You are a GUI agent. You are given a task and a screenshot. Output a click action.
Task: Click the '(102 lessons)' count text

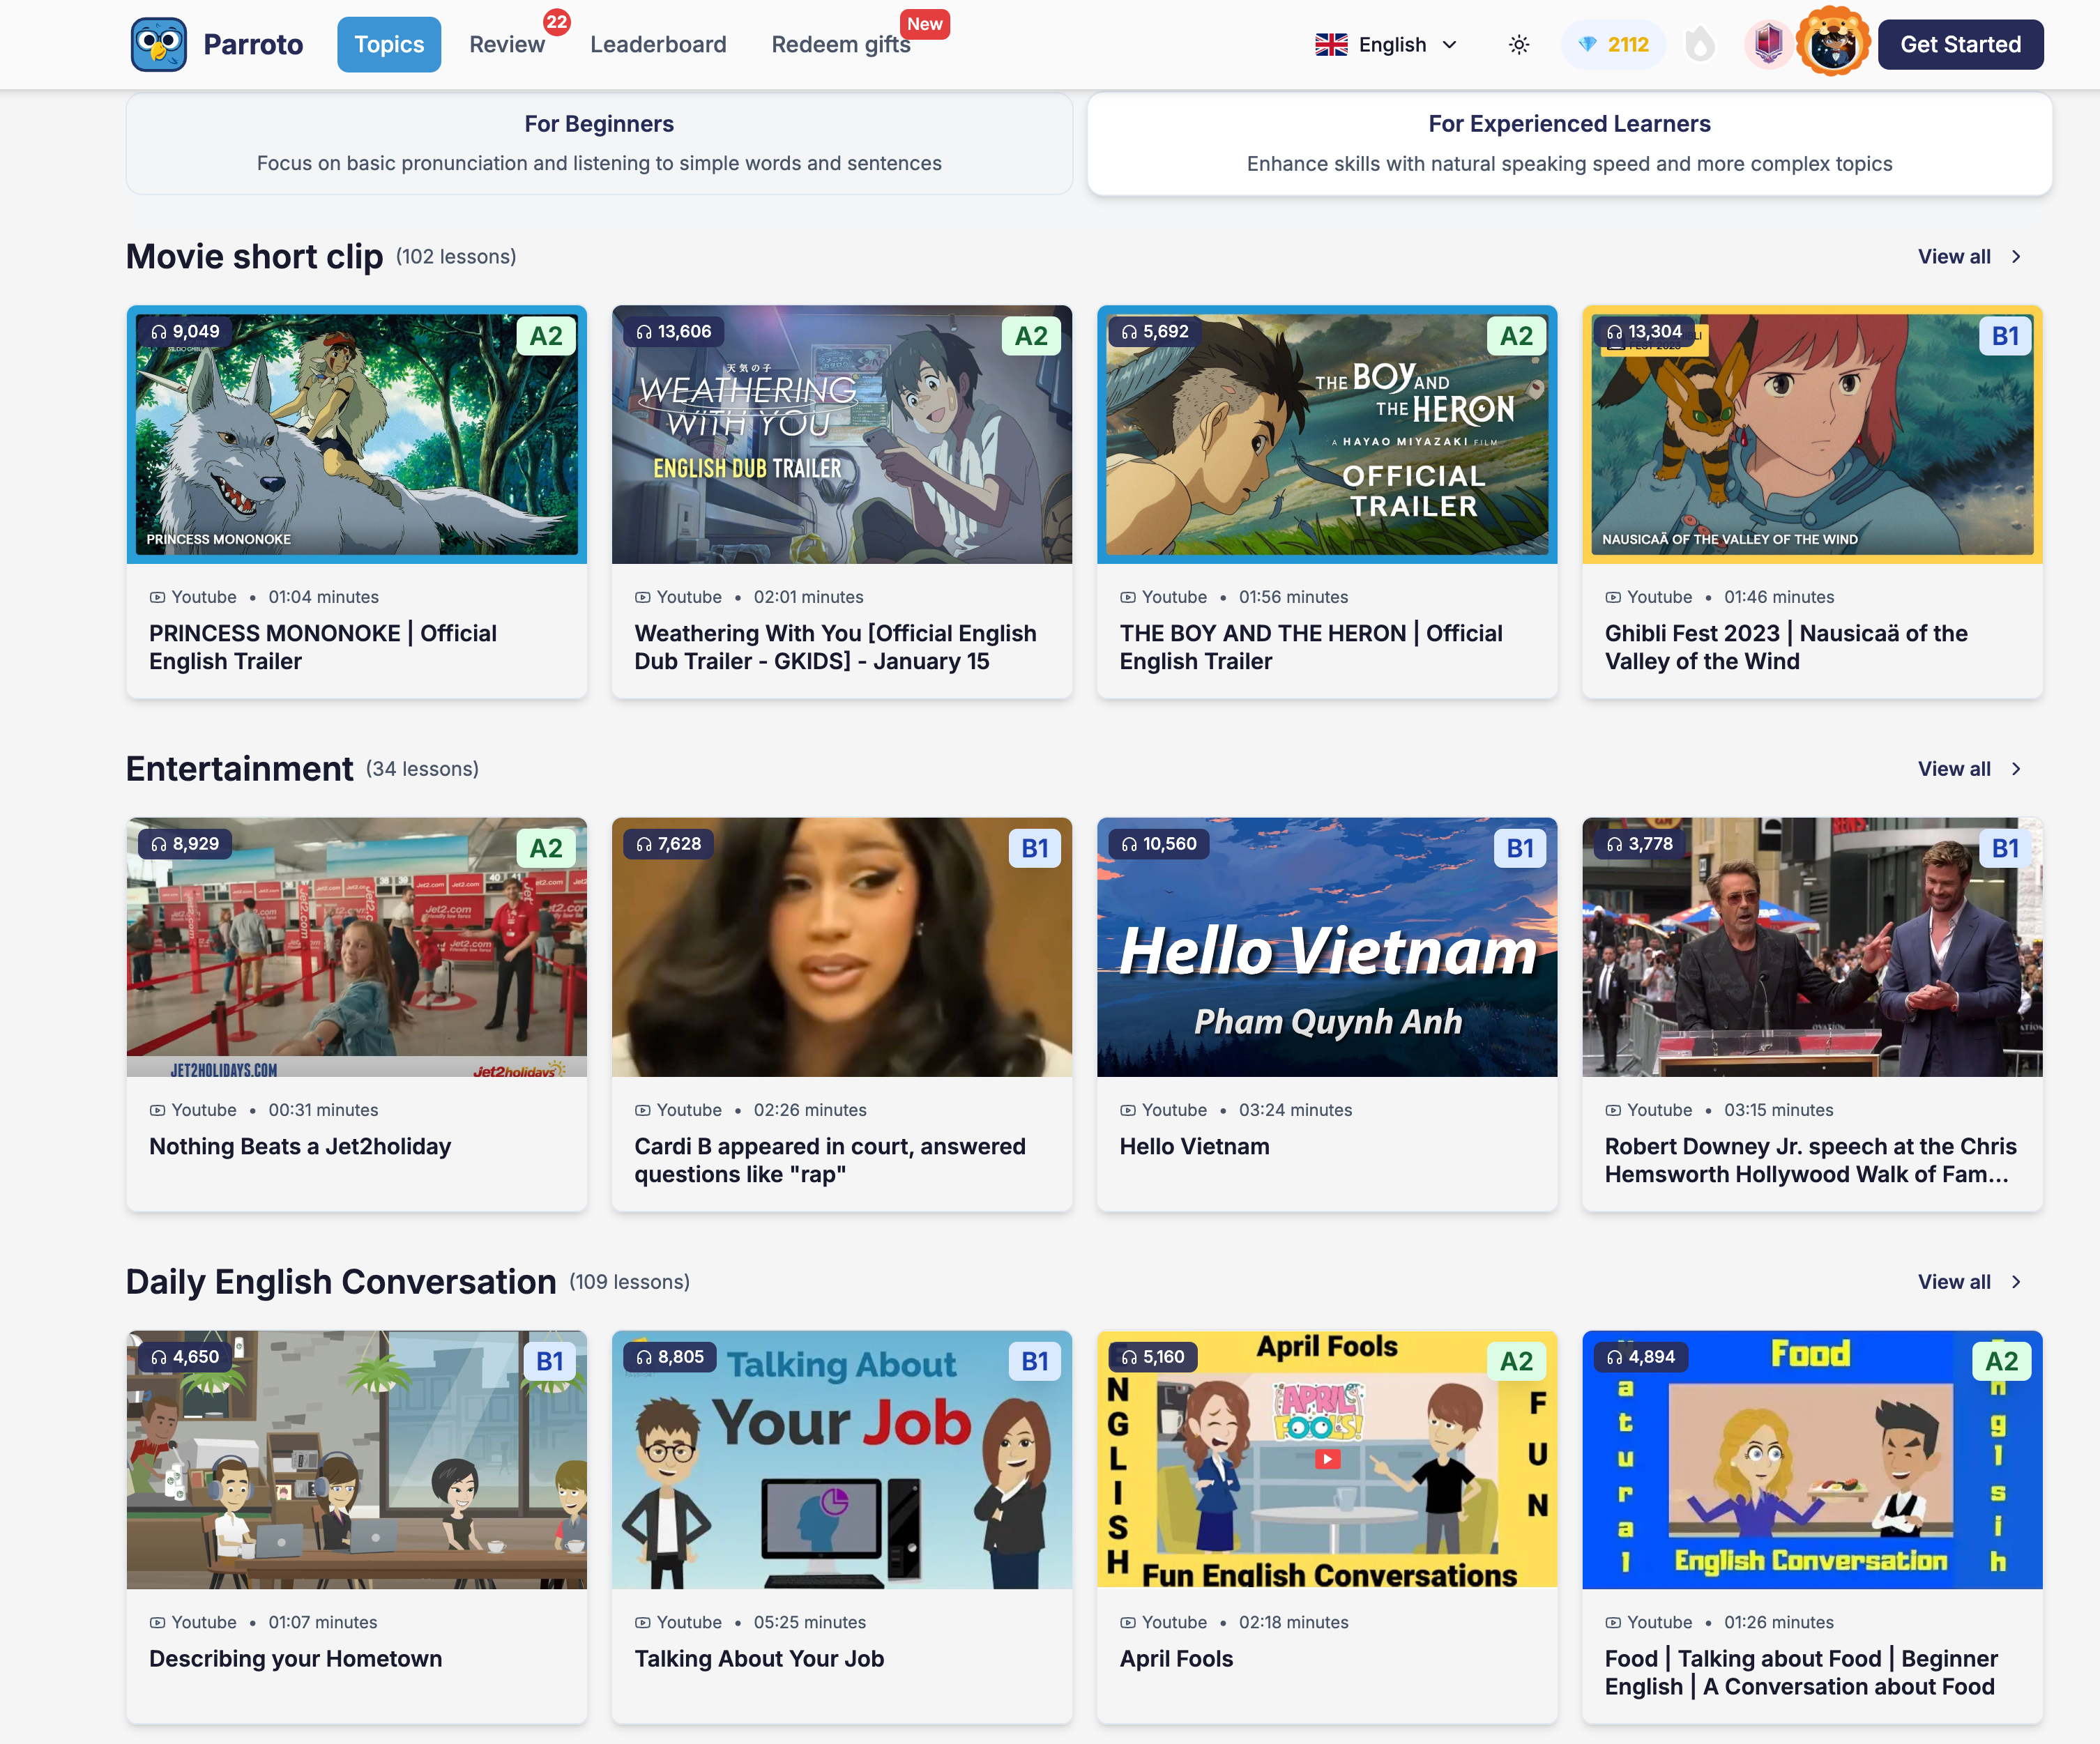pyautogui.click(x=456, y=257)
